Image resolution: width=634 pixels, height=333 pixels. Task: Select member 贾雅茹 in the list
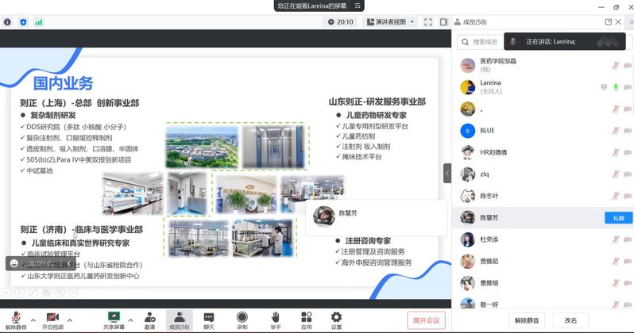tap(542, 261)
